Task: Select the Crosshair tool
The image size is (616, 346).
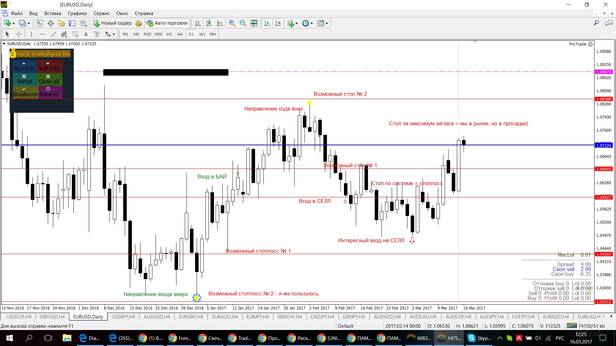Action: pos(19,34)
